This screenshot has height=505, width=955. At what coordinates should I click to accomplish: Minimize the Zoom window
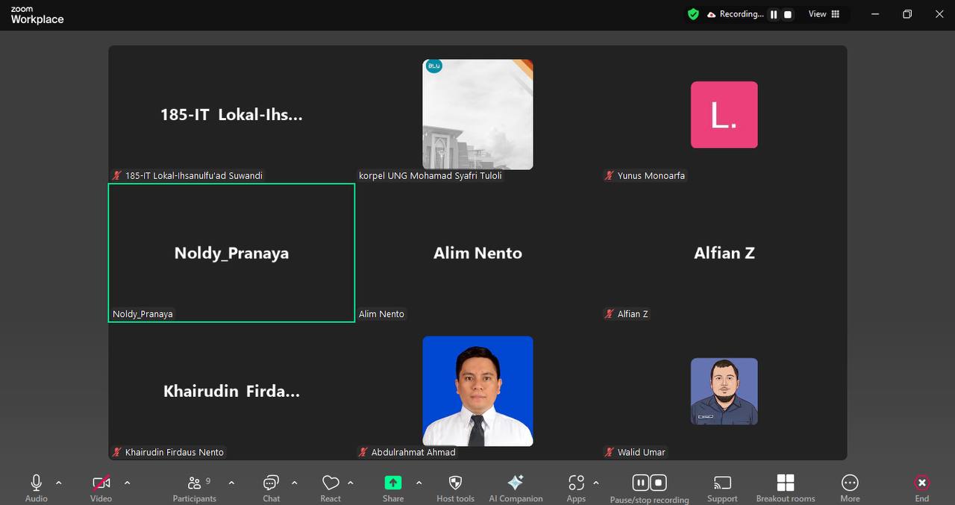coord(874,14)
